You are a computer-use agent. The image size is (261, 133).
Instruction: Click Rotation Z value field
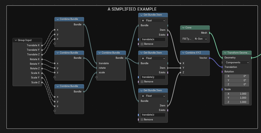[237, 84]
